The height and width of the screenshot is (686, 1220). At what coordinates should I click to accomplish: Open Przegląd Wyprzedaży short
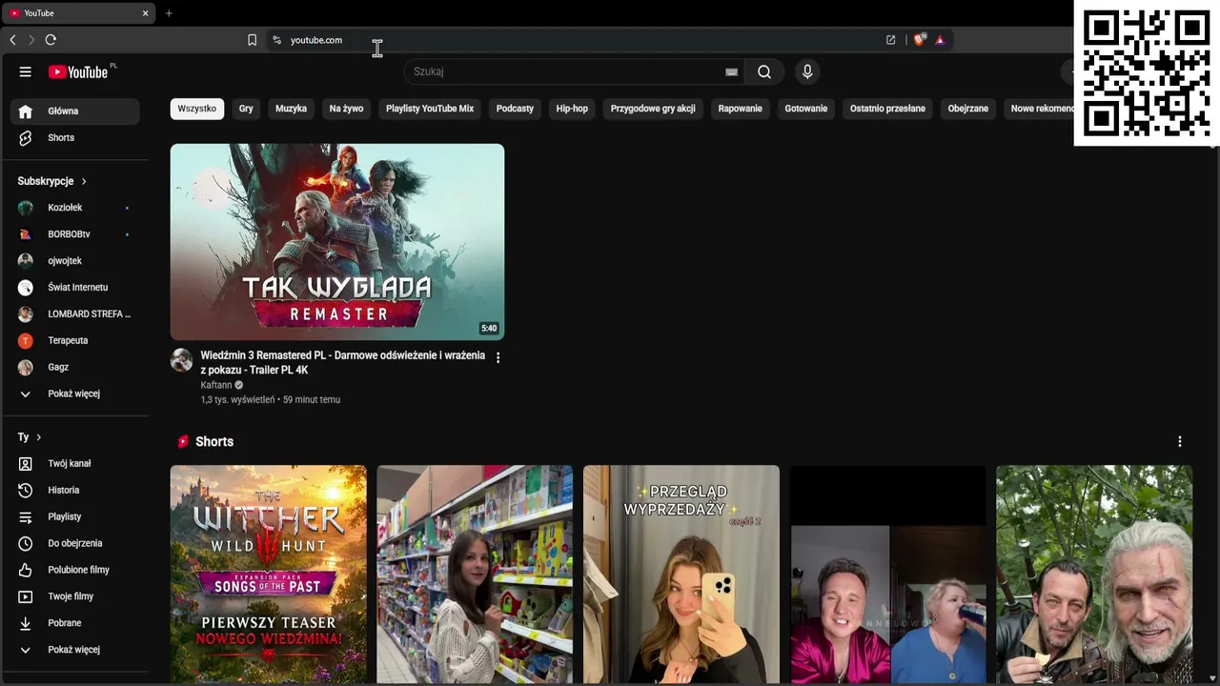click(681, 575)
